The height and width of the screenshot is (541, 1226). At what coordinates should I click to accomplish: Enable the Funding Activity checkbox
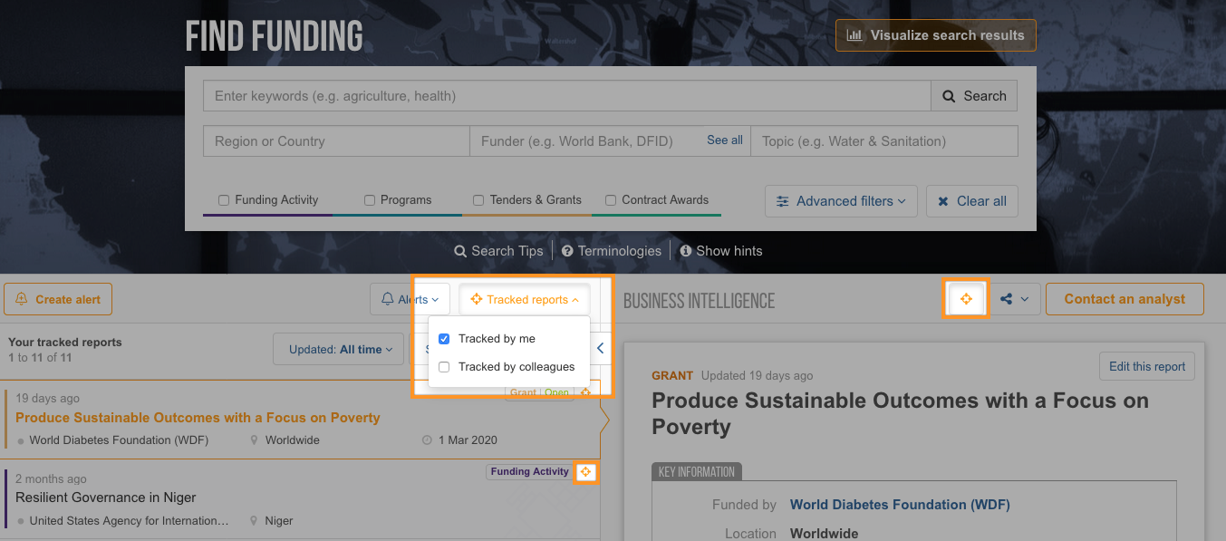224,200
